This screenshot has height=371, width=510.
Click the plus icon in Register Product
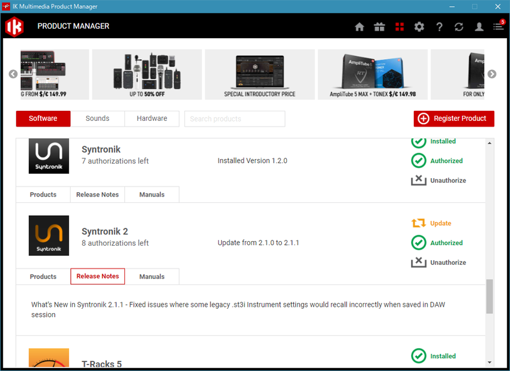(x=423, y=118)
